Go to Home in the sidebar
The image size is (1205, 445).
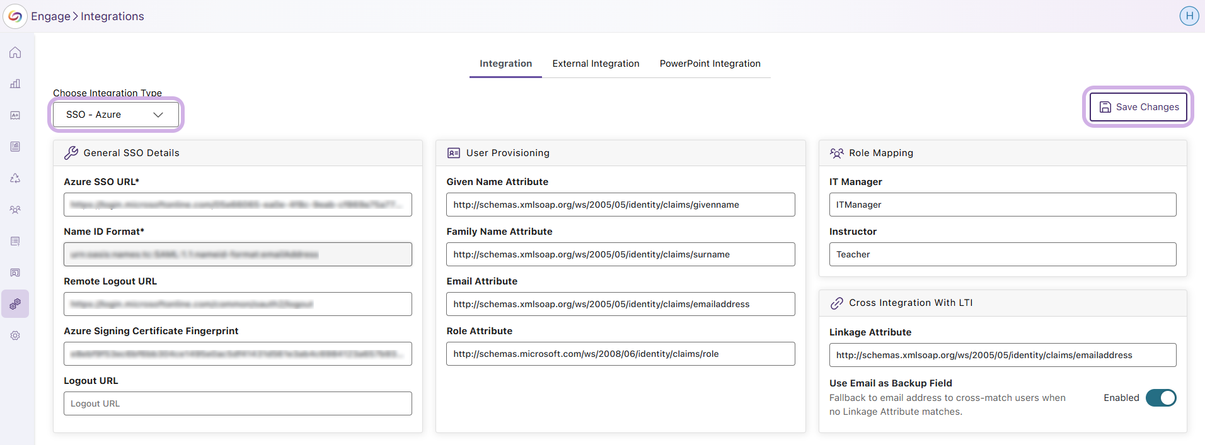click(x=15, y=52)
